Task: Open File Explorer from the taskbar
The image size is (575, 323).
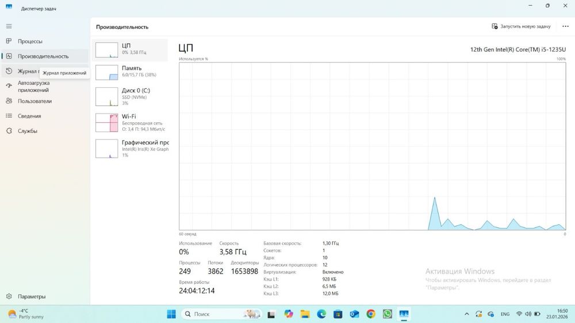Action: click(305, 314)
